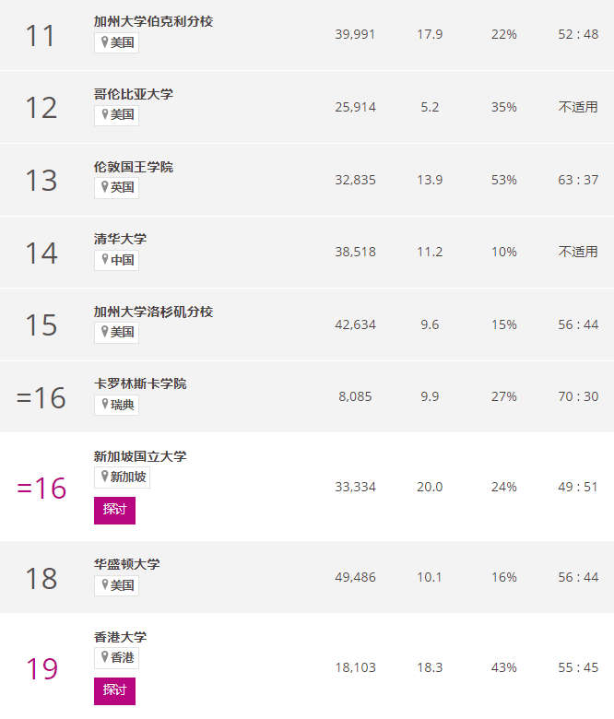The width and height of the screenshot is (614, 719).
Task: Click 探讨 button under 香港大学
Action: (x=114, y=690)
